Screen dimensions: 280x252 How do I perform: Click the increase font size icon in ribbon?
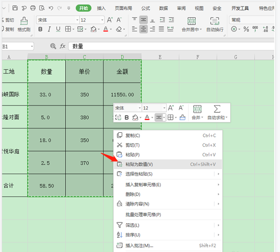[110, 20]
